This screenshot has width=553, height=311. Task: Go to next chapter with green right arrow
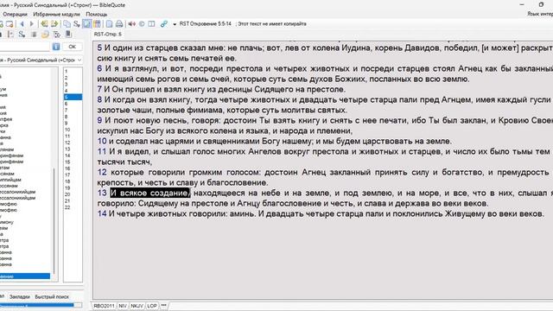(54, 24)
